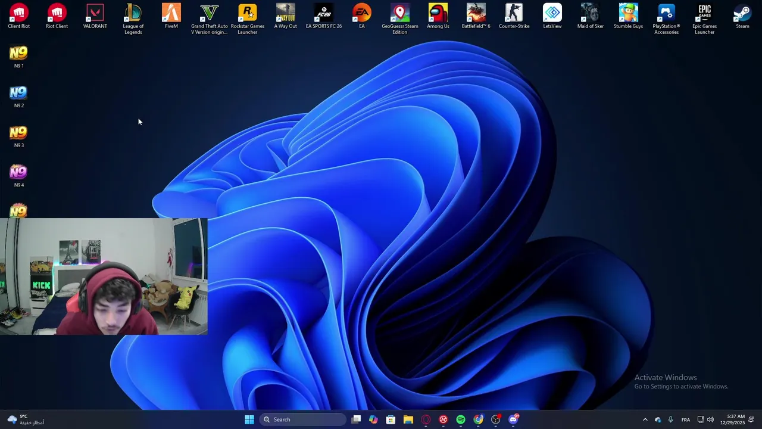
Task: Open the speaker volume tray icon
Action: tap(710, 419)
